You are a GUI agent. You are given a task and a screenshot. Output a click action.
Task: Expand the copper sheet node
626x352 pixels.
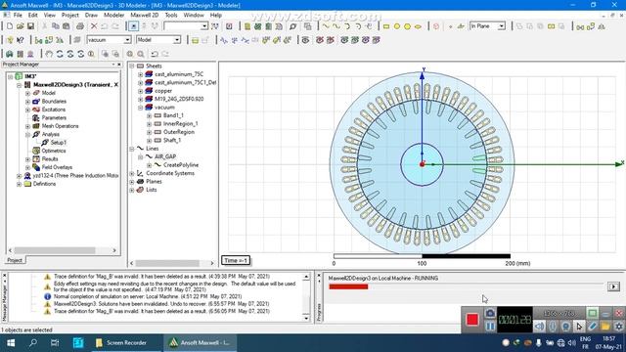click(141, 91)
